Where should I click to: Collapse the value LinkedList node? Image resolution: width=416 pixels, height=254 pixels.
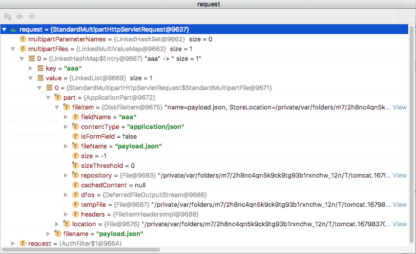coord(31,78)
